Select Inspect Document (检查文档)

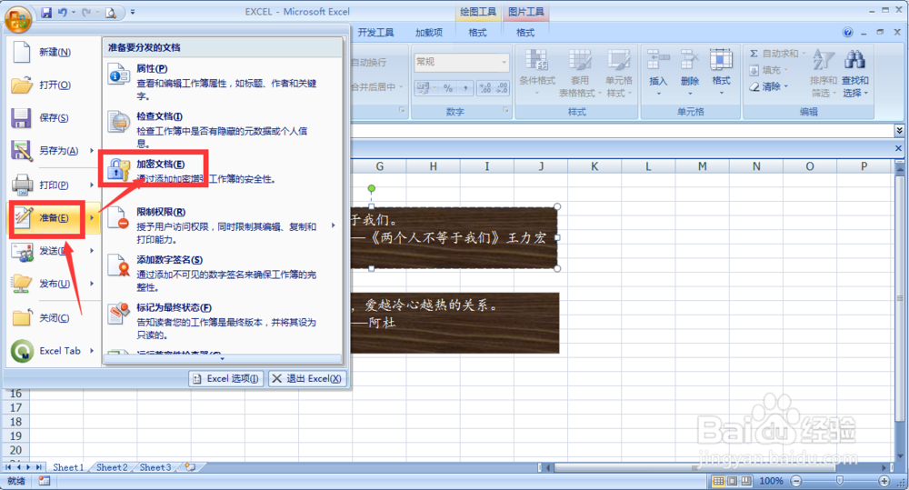point(222,129)
